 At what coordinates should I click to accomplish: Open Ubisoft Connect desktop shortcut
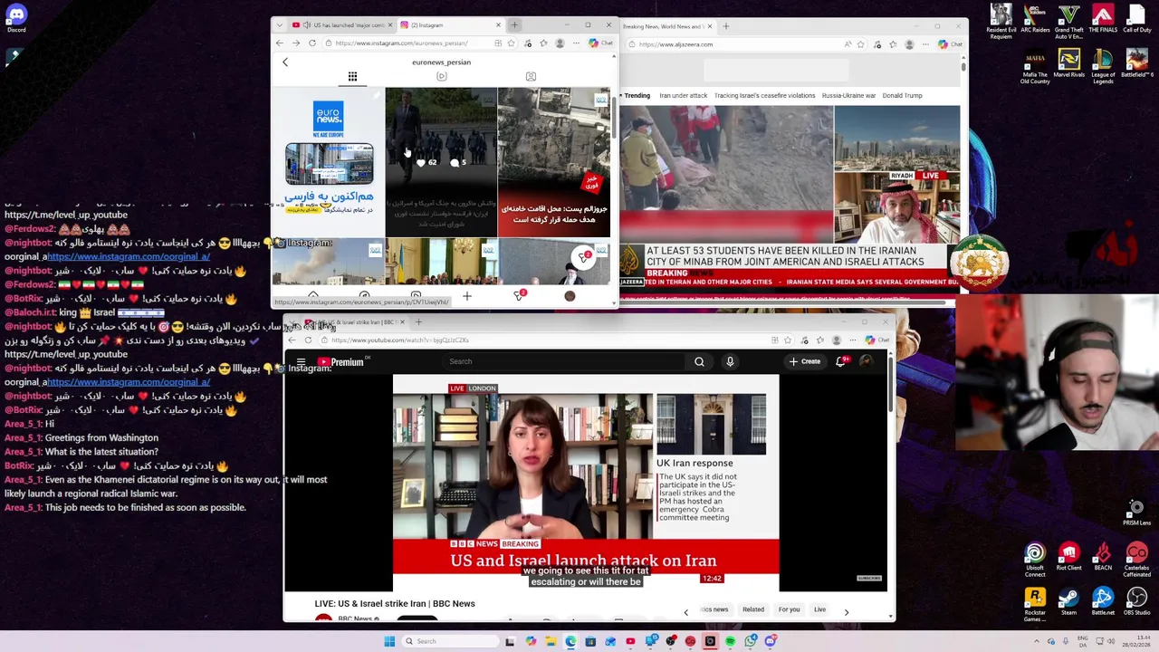click(x=1035, y=561)
